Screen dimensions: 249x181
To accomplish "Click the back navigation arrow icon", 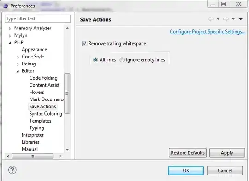I will click(211, 19).
